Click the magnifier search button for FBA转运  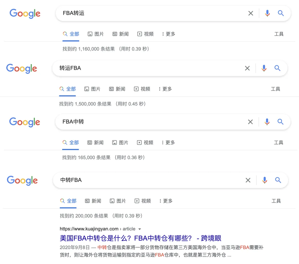tap(281, 13)
